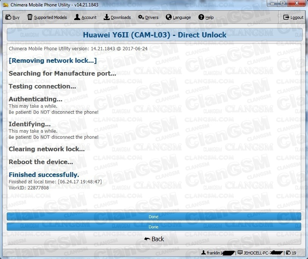The image size is (308, 259).
Task: Click the Logout exit icon
Action: click(x=286, y=17)
